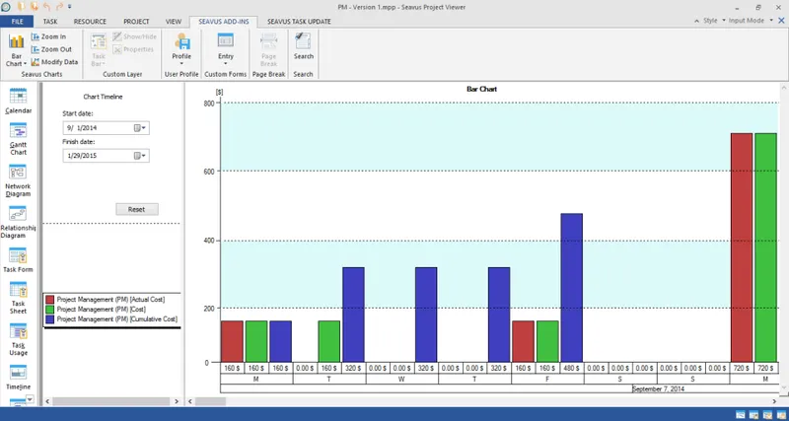Click the application logo in title bar

[6, 7]
